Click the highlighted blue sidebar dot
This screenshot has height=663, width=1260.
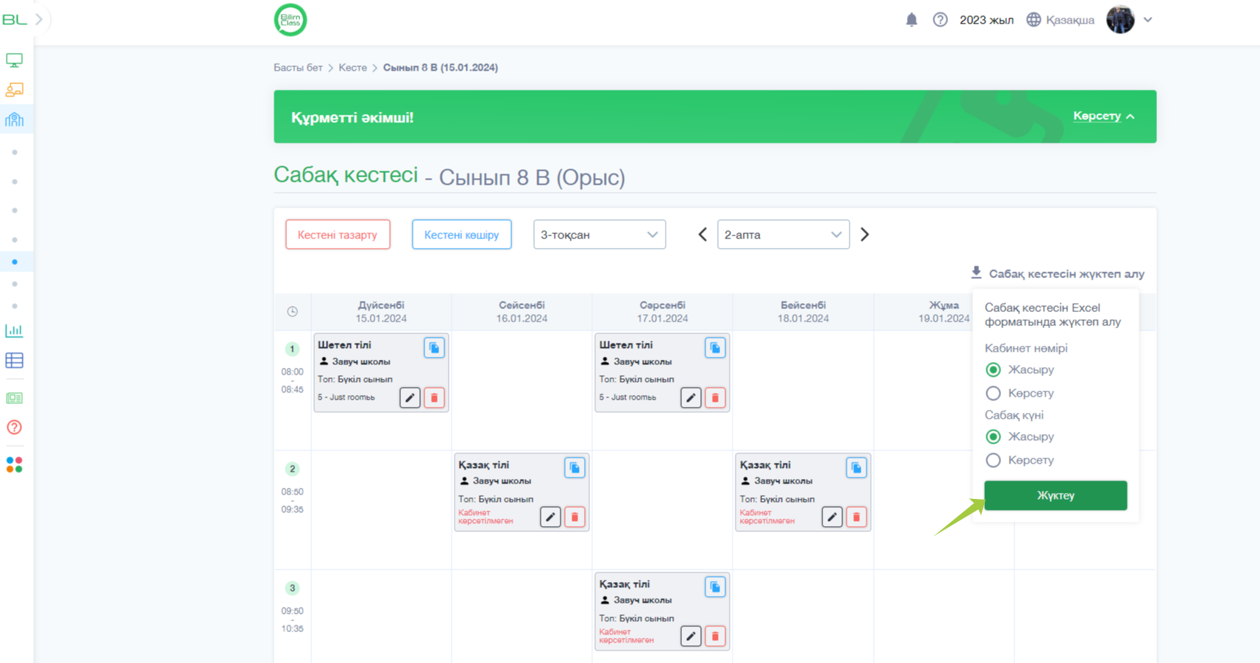coord(15,262)
